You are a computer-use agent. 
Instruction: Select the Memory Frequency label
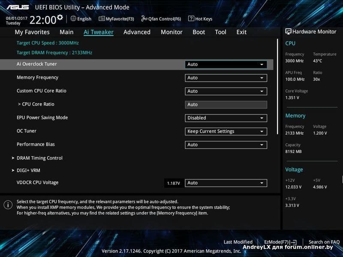[x=37, y=78]
